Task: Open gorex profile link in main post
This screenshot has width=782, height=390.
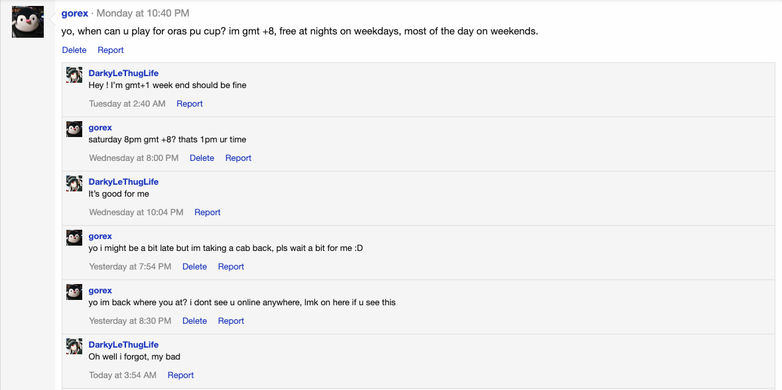Action: pyautogui.click(x=74, y=13)
